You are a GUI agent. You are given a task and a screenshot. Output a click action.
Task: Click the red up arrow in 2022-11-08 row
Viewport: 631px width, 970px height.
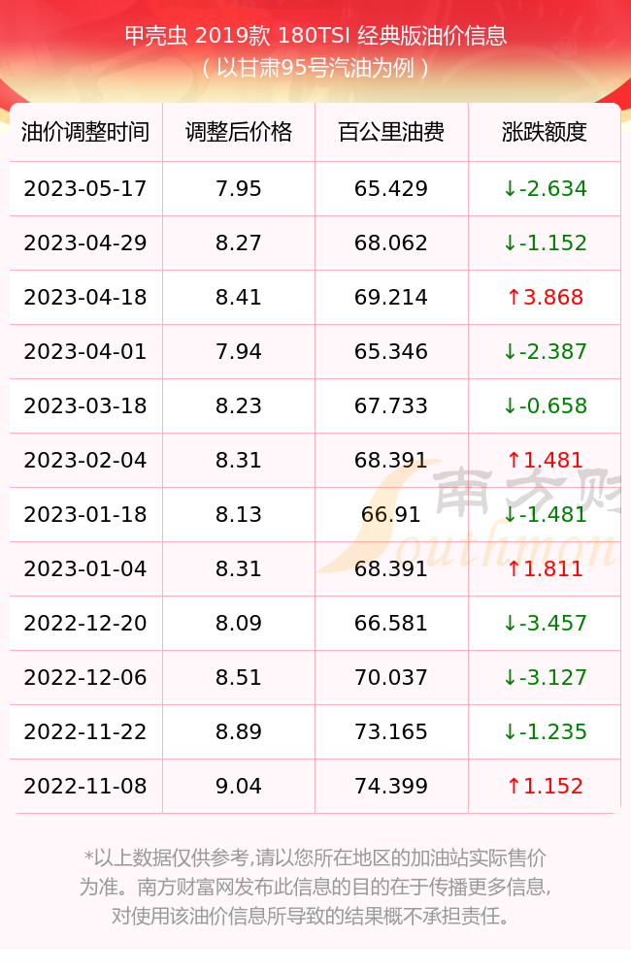[514, 787]
